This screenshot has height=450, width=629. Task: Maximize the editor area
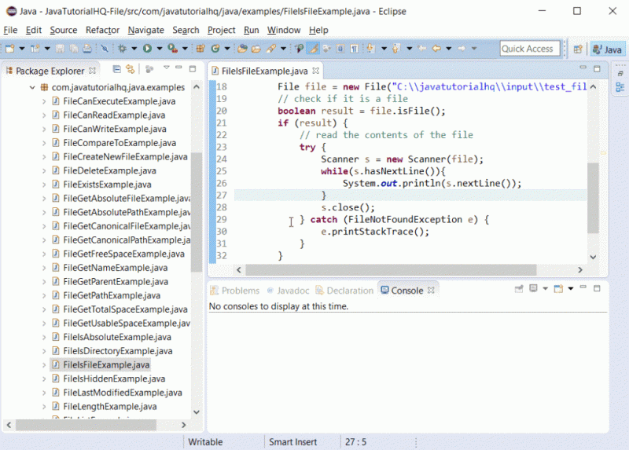coord(597,68)
